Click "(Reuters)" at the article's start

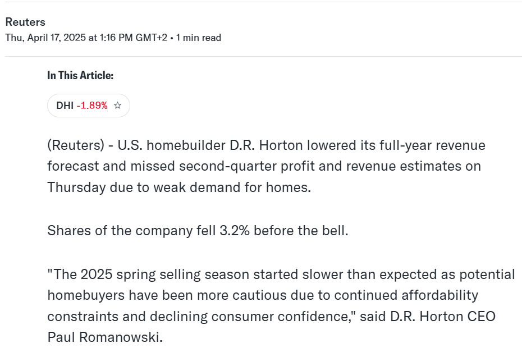pyautogui.click(x=75, y=145)
